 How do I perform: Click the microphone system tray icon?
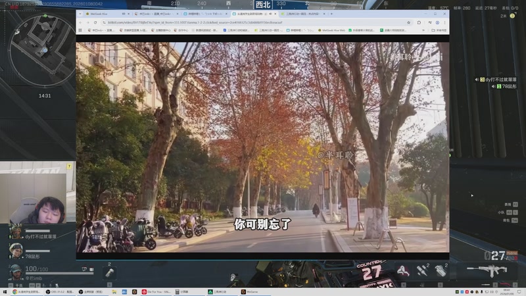pyautogui.click(x=482, y=292)
